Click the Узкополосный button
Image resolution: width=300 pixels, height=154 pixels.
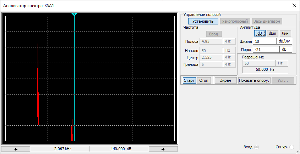(235, 21)
